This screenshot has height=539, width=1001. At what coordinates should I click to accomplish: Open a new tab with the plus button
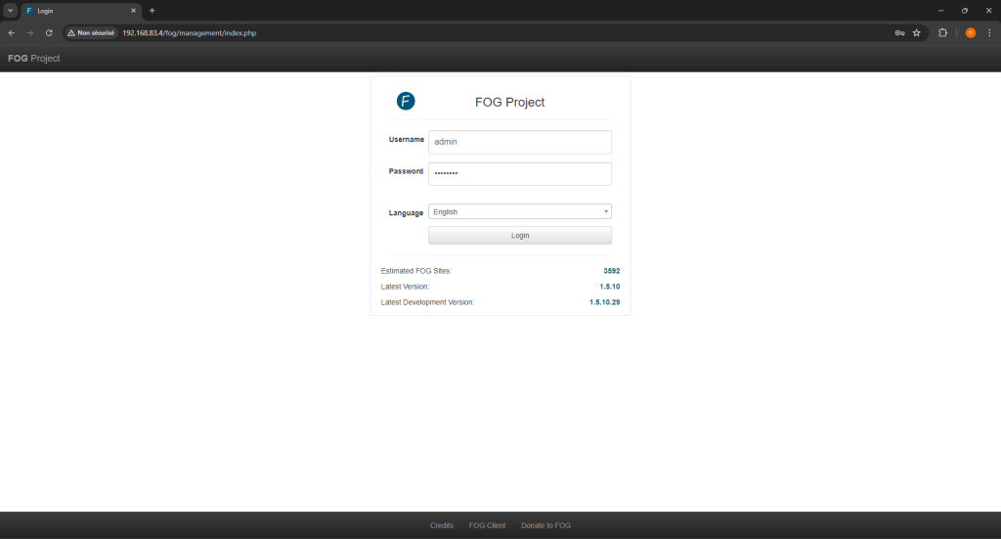[152, 11]
